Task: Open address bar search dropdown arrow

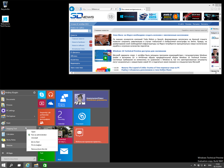Action: [114, 9]
